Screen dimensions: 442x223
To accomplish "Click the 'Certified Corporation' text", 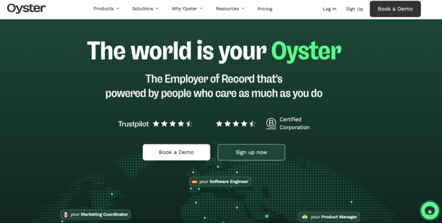I will pos(294,124).
